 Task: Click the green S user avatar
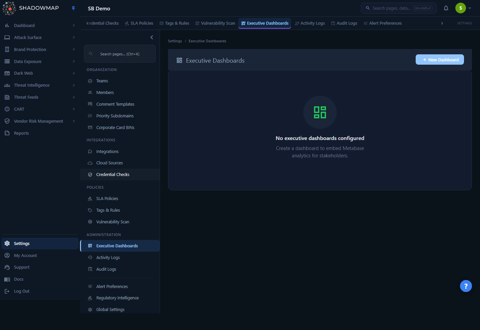[461, 8]
